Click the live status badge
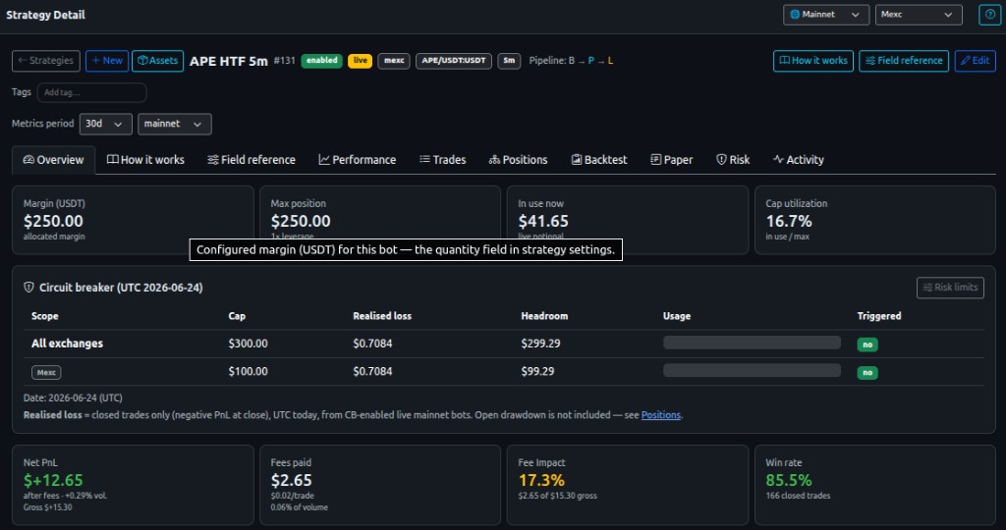The height and width of the screenshot is (530, 1006). (x=360, y=61)
